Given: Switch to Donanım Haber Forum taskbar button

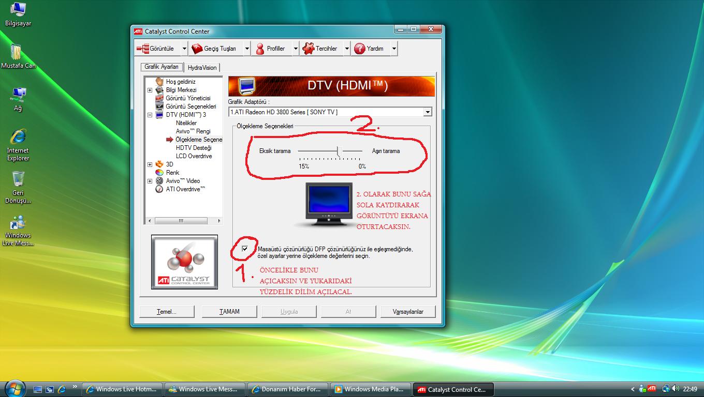Looking at the screenshot, I should coord(288,389).
